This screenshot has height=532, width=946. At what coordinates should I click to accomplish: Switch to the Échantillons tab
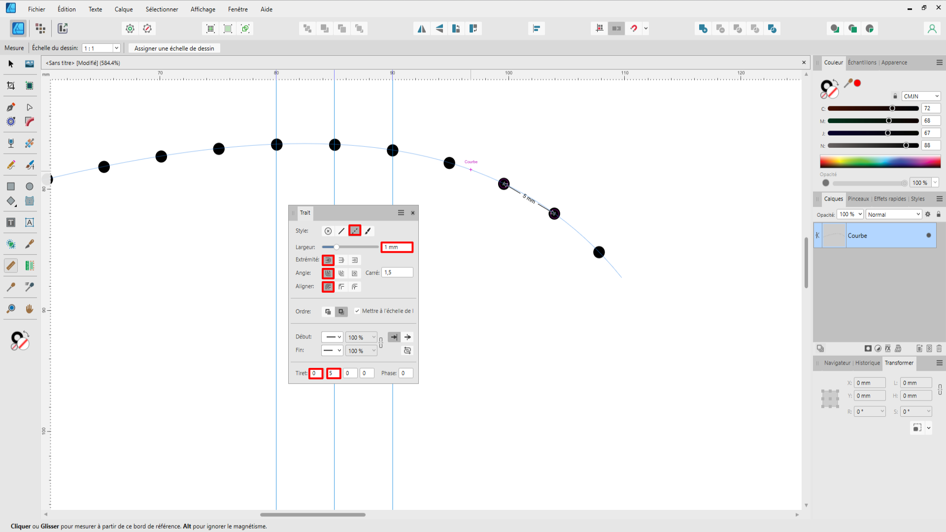click(862, 63)
